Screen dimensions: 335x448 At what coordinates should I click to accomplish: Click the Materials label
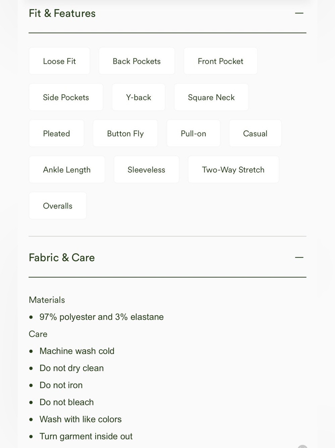click(x=47, y=300)
